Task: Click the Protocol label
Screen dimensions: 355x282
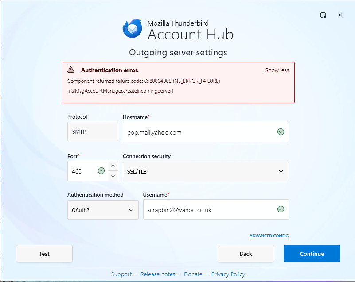Action: [77, 117]
